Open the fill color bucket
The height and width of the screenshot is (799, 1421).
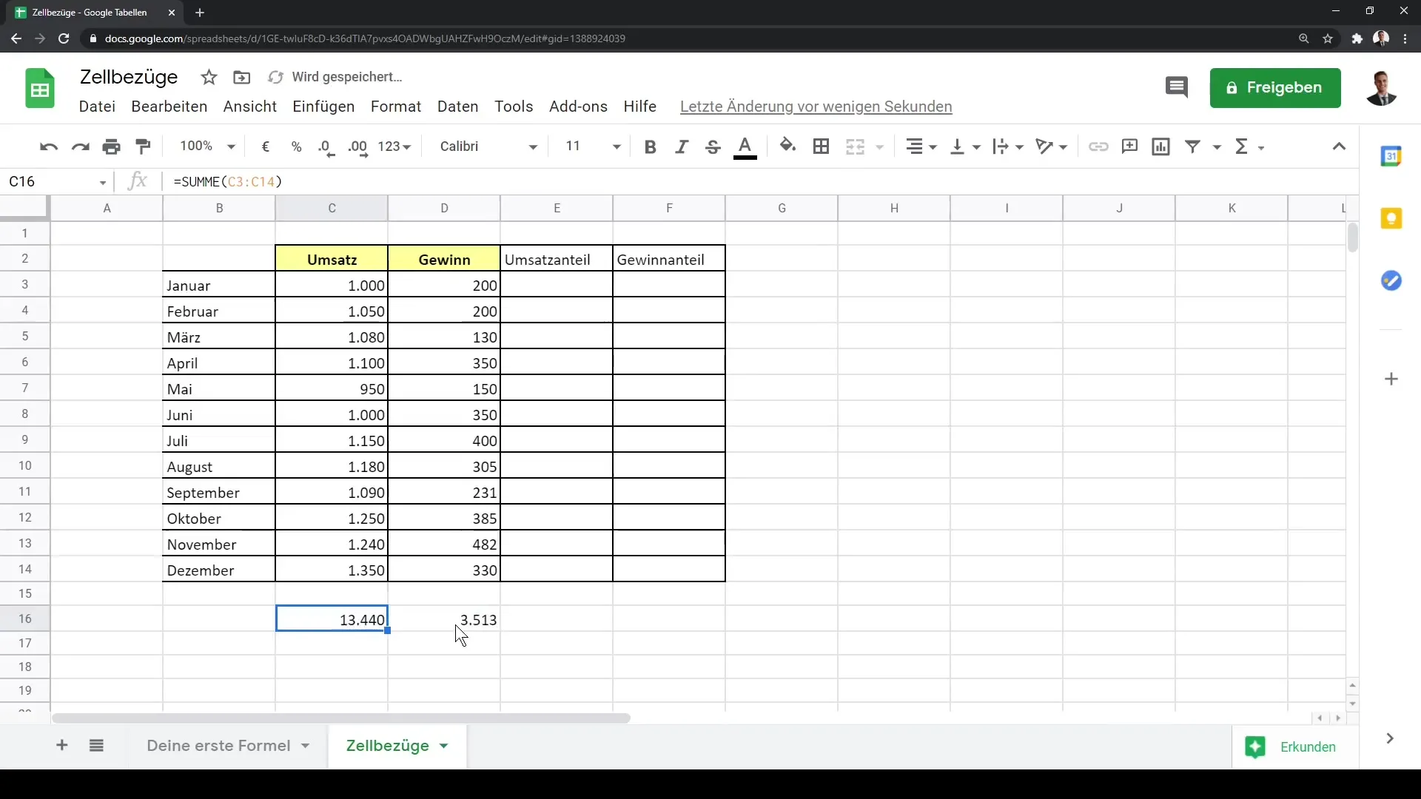[x=788, y=146]
